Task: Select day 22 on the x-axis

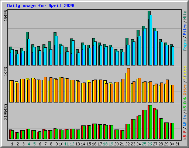Action: pos(127,144)
